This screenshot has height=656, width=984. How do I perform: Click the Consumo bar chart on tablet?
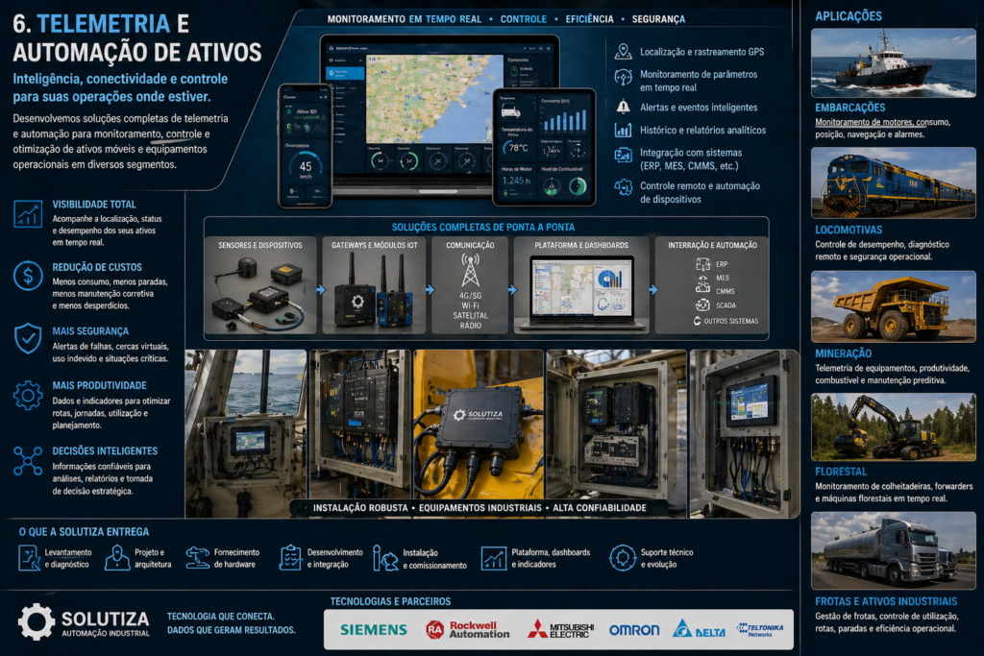pyautogui.click(x=565, y=117)
